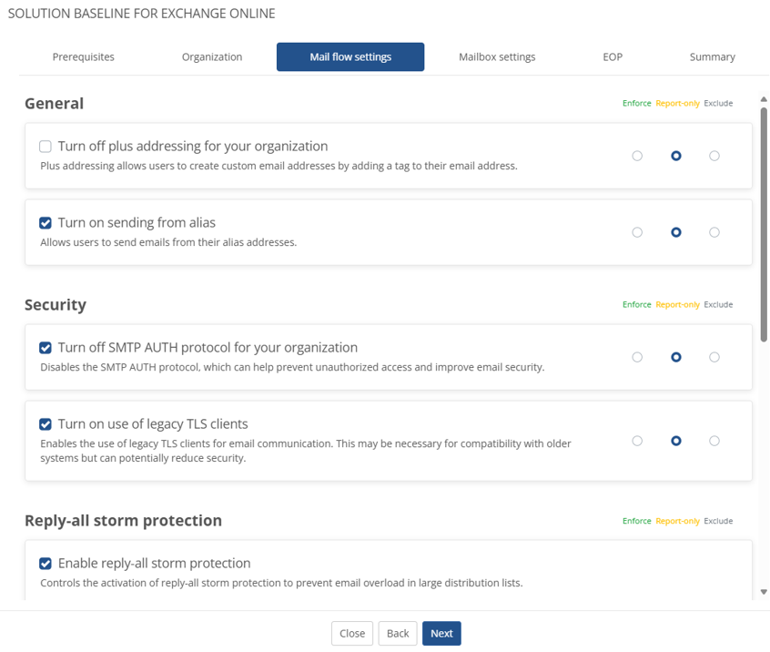Click the Back button
This screenshot has width=770, height=652.
(398, 634)
